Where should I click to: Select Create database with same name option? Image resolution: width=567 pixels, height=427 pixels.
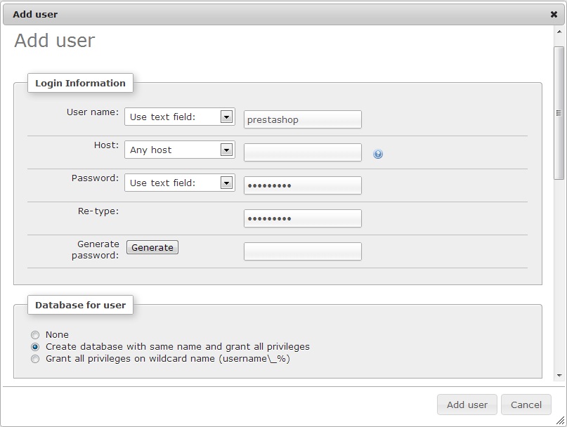pyautogui.click(x=35, y=347)
